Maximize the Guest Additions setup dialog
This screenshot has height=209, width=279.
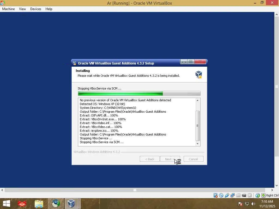pyautogui.click(x=191, y=62)
